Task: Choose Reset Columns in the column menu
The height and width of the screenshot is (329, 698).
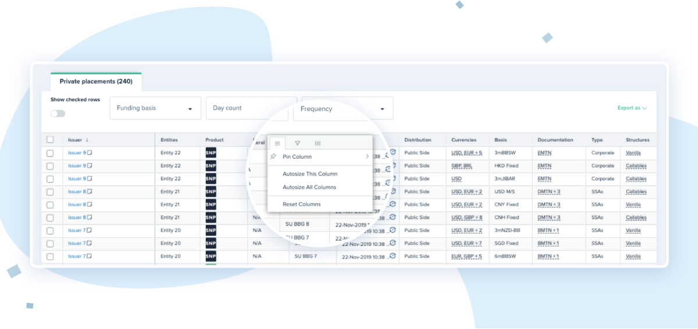Action: pyautogui.click(x=301, y=204)
